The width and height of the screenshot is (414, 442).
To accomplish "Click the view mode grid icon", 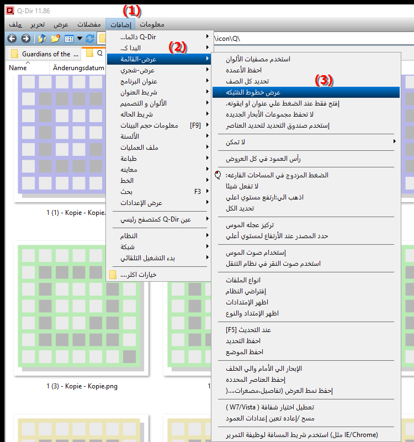I will click(69, 38).
